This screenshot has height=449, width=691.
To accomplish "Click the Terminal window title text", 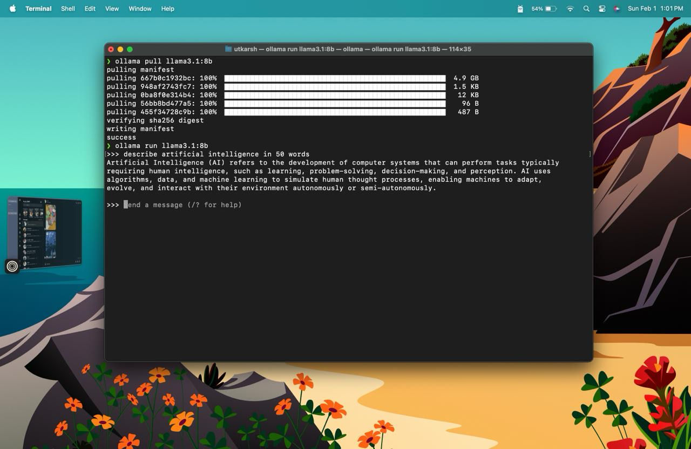I will coord(353,49).
